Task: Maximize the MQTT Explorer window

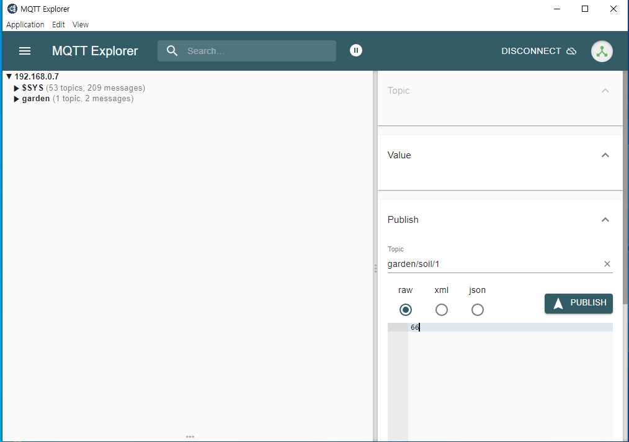Action: coord(585,9)
